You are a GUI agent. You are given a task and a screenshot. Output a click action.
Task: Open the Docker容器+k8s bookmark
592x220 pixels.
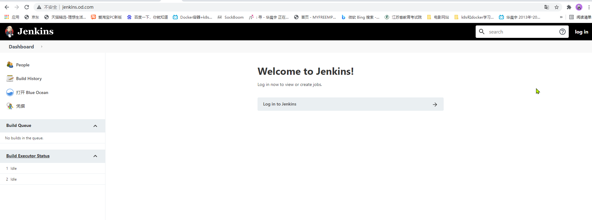tap(192, 17)
